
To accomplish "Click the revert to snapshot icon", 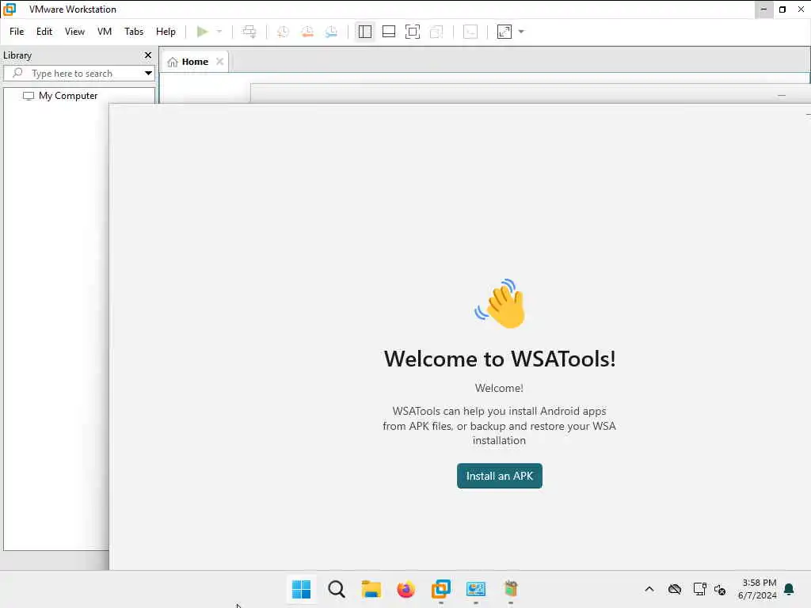I will (307, 32).
